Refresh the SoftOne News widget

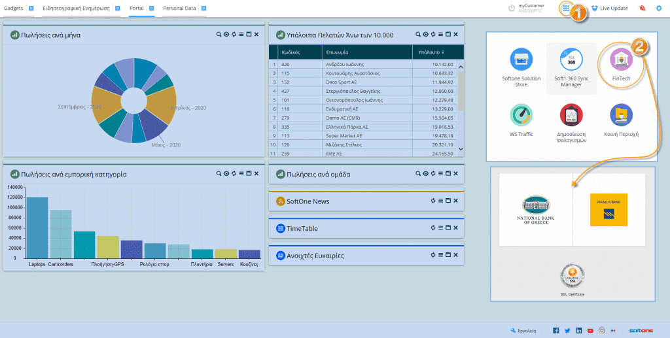coord(432,201)
